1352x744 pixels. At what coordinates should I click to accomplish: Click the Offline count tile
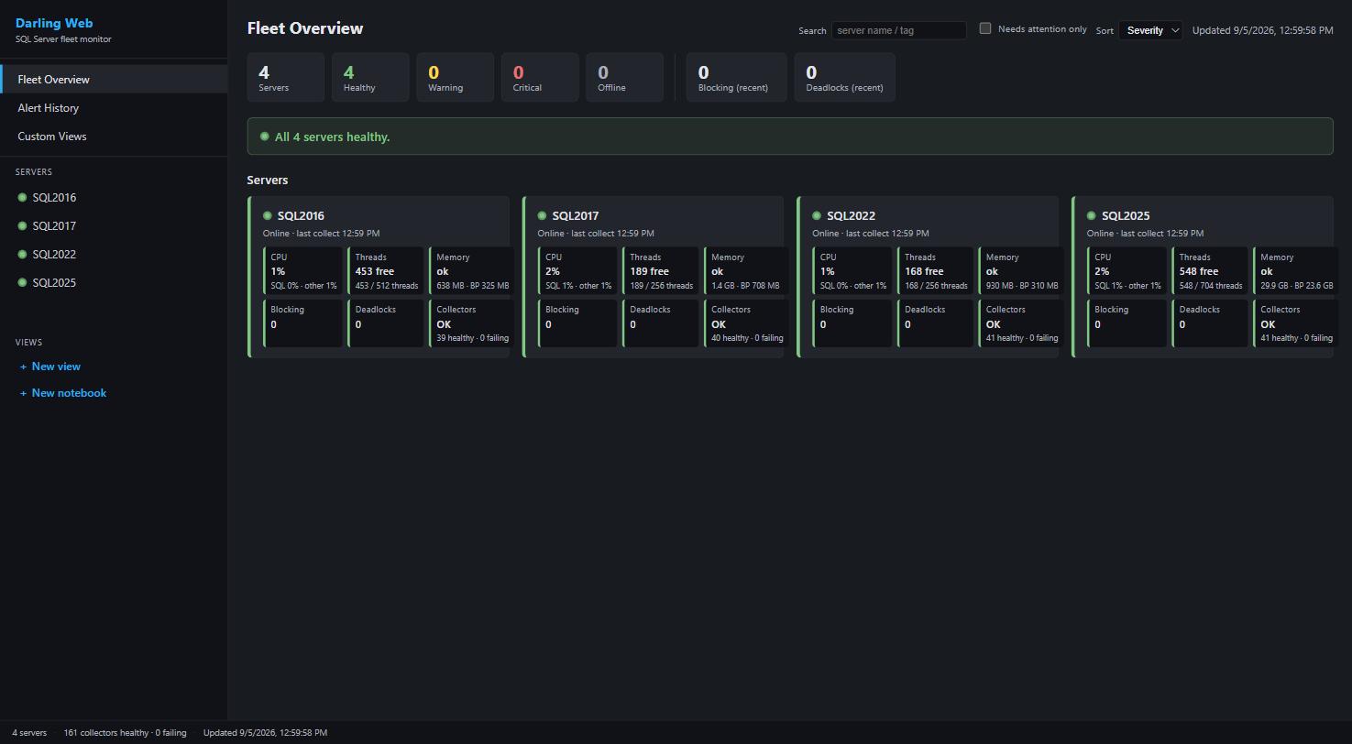(624, 77)
